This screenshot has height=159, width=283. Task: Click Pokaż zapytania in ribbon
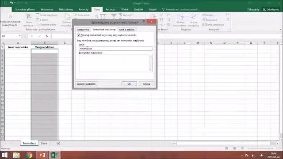click(46, 15)
